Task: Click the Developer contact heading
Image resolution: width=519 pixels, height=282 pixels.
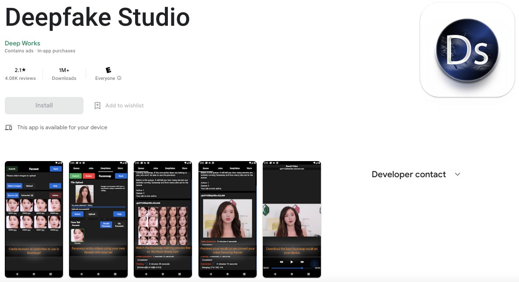Action: coord(409,174)
